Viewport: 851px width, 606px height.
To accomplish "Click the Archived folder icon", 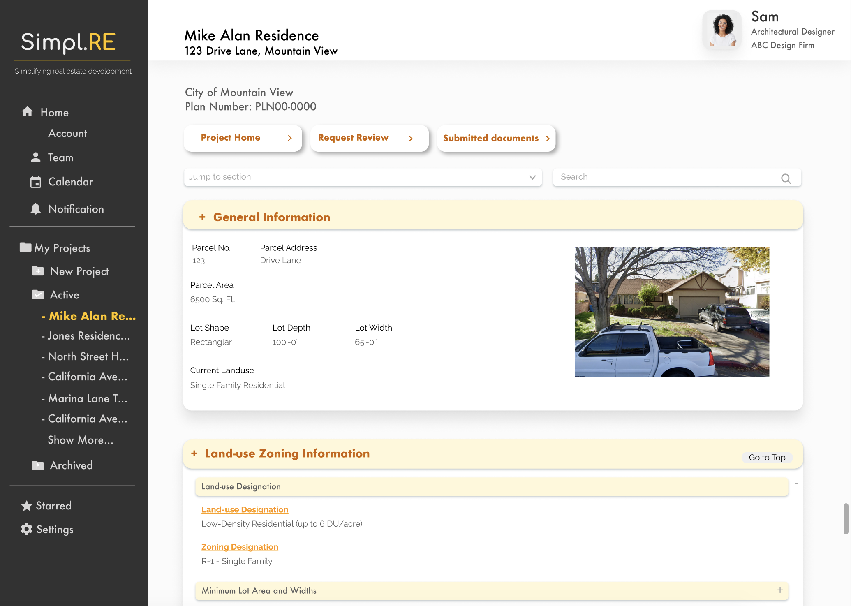I will coord(38,465).
